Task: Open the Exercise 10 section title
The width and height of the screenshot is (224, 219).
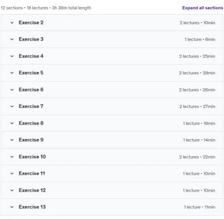Action: (32, 156)
